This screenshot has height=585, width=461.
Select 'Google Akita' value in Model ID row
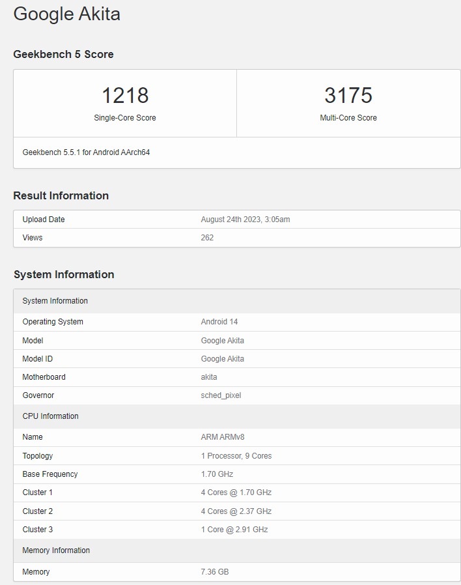coord(223,359)
